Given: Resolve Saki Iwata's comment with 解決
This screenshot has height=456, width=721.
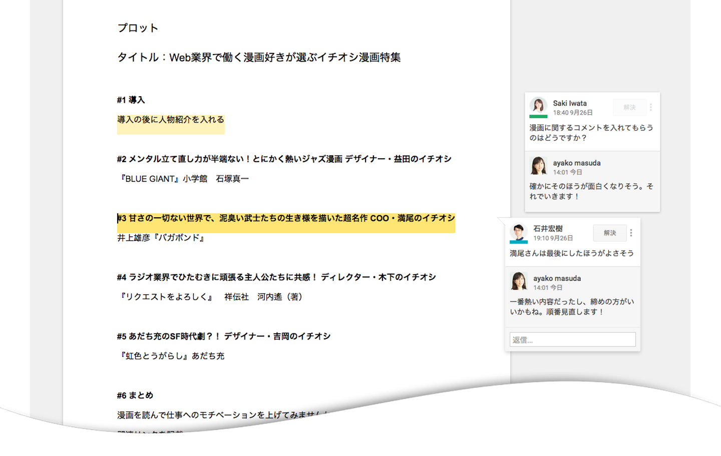Looking at the screenshot, I should coord(629,108).
